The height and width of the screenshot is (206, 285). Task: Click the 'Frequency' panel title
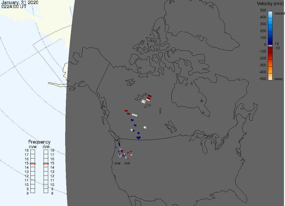(39, 142)
